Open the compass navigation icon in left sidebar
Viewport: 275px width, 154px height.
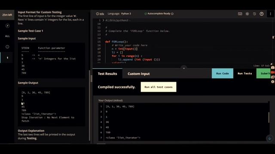click(7, 26)
